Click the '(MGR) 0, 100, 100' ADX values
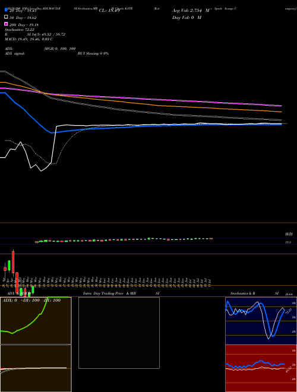Screen dimensions: 297x392 pos(59,49)
